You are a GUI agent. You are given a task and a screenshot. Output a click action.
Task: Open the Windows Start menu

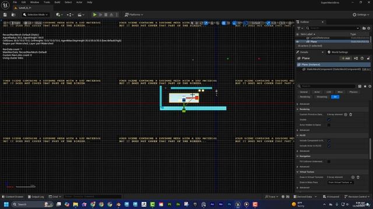click(x=6, y=204)
